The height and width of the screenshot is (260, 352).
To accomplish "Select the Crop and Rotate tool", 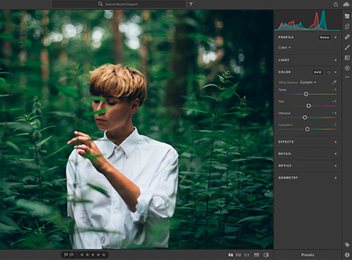I will click(347, 27).
